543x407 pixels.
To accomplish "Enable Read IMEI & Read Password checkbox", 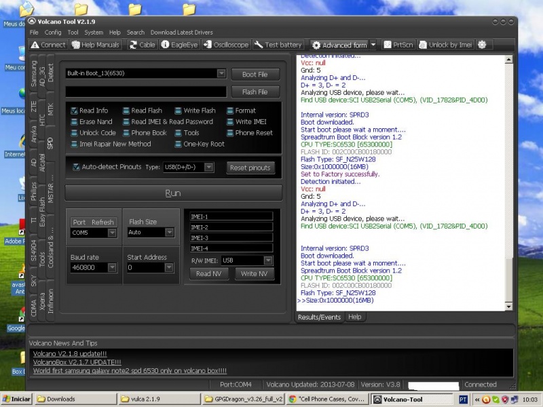I will point(126,122).
